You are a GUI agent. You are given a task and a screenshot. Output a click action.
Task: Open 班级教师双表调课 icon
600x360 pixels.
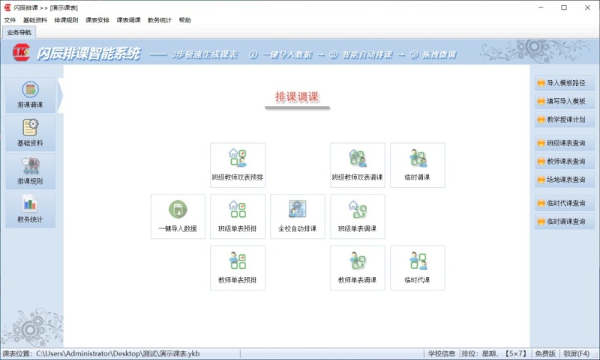point(358,165)
